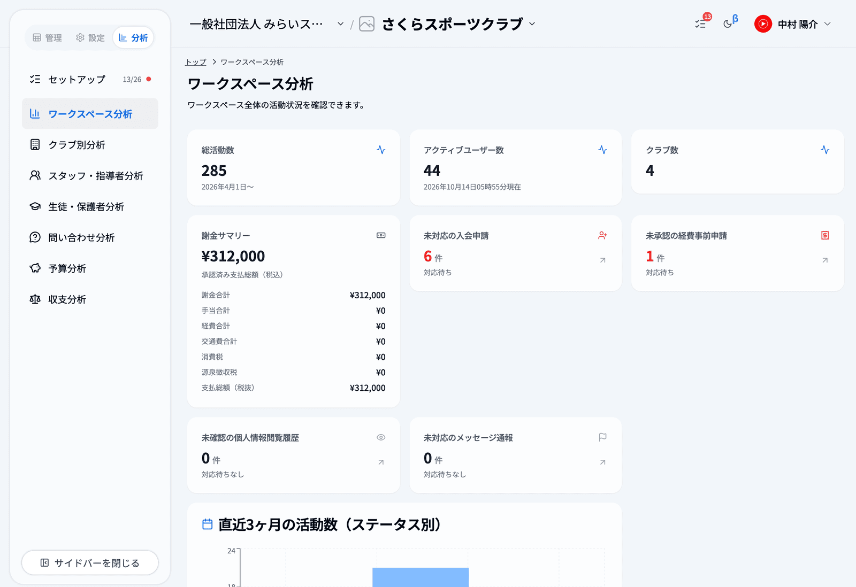Click the ¥312,000 summary amount
Viewport: 856px width, 587px height.
click(233, 256)
